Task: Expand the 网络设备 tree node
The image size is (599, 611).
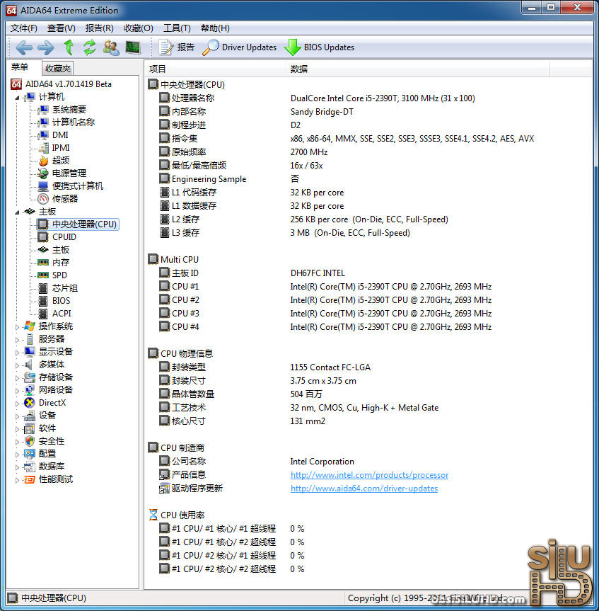Action: pos(17,391)
